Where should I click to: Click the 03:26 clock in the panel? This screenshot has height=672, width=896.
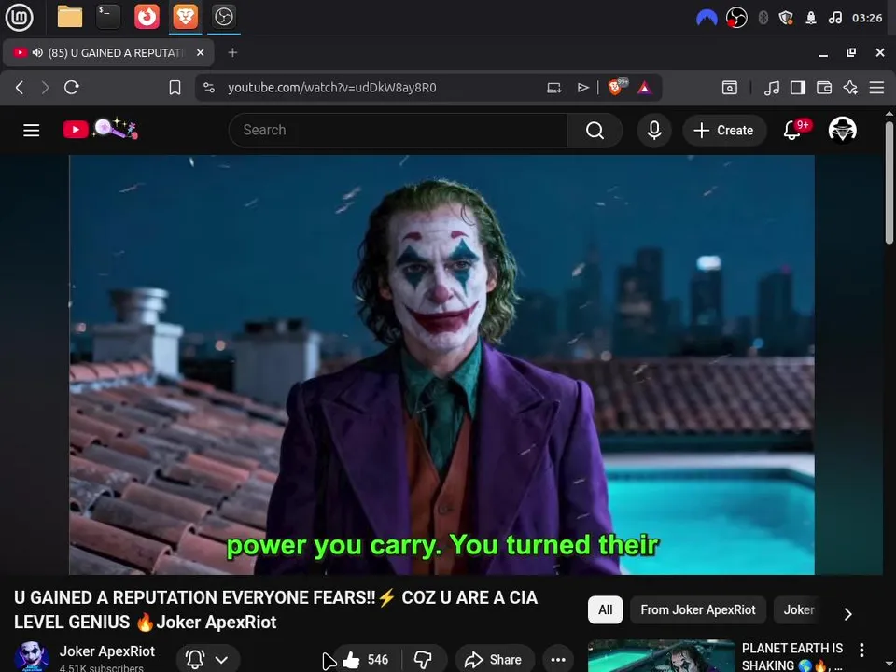tap(867, 18)
